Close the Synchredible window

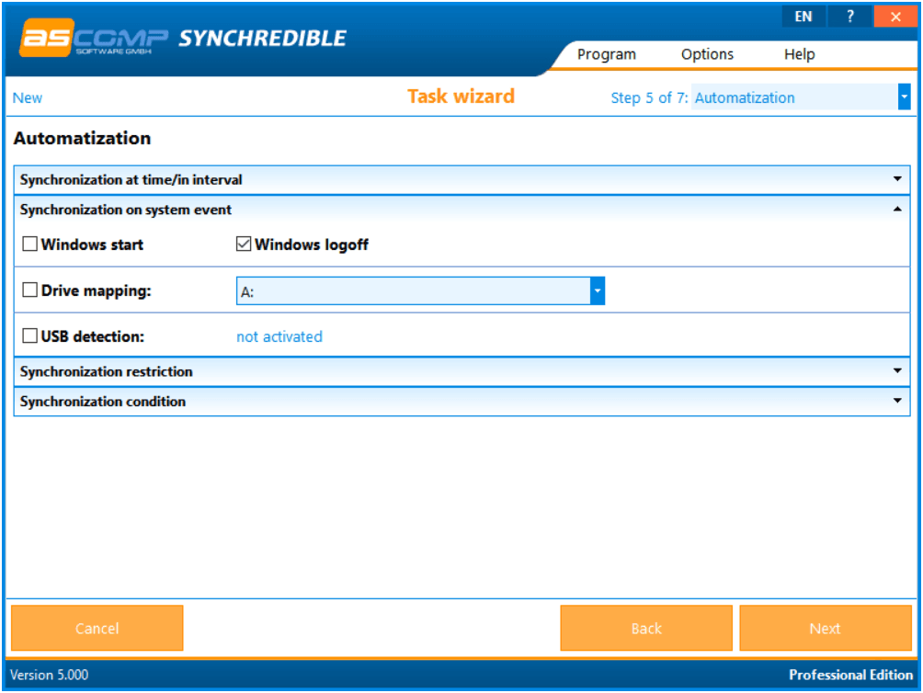click(x=895, y=17)
